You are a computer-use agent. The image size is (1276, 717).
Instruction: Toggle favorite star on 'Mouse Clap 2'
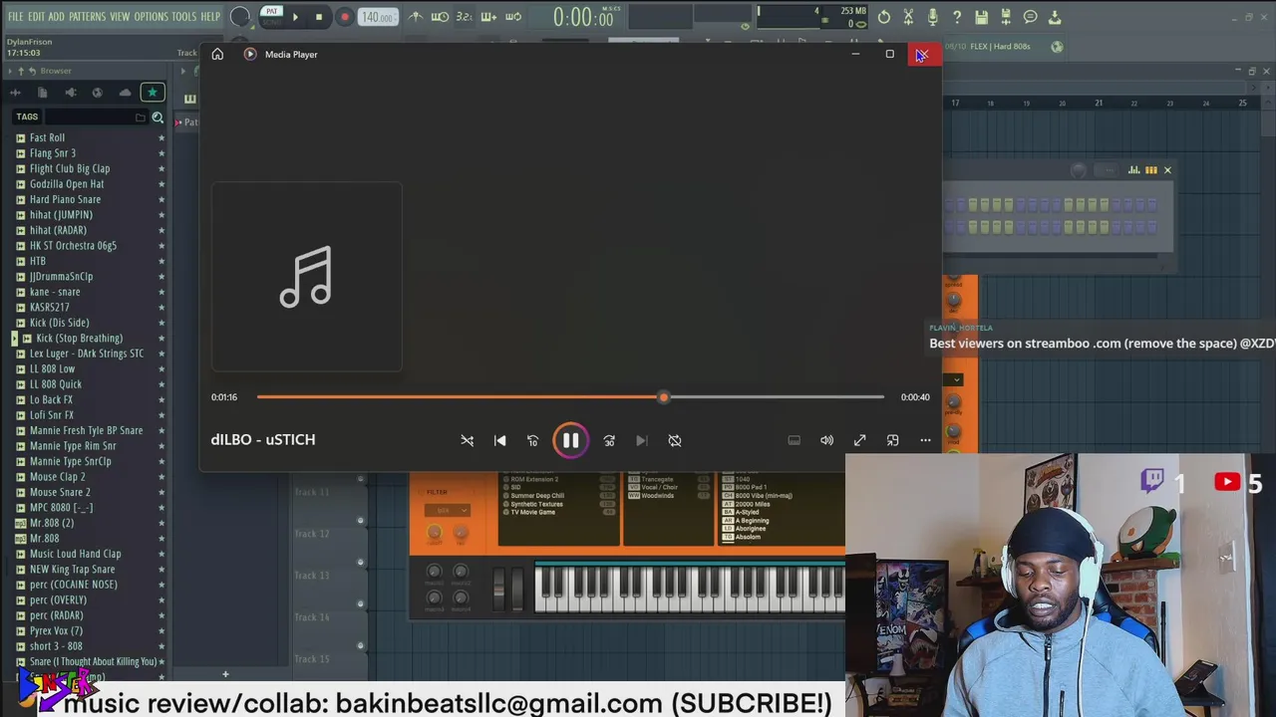click(161, 476)
